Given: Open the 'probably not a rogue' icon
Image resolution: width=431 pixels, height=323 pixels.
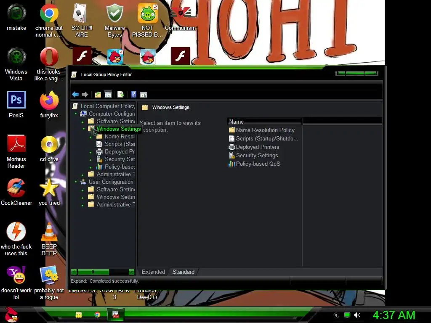Looking at the screenshot, I should coord(49,283).
